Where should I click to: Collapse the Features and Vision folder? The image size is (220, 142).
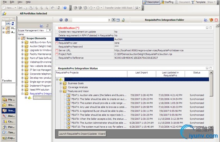(x=61, y=91)
